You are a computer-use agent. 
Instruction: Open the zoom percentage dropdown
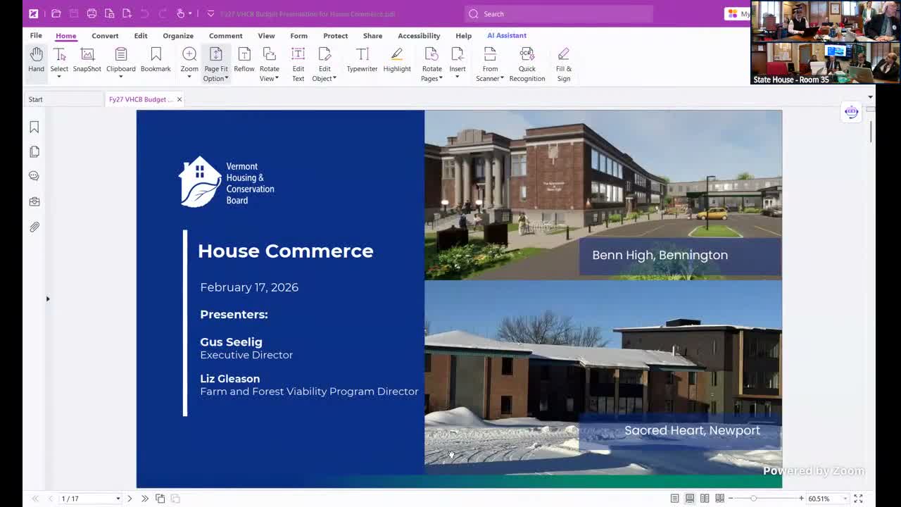845,499
